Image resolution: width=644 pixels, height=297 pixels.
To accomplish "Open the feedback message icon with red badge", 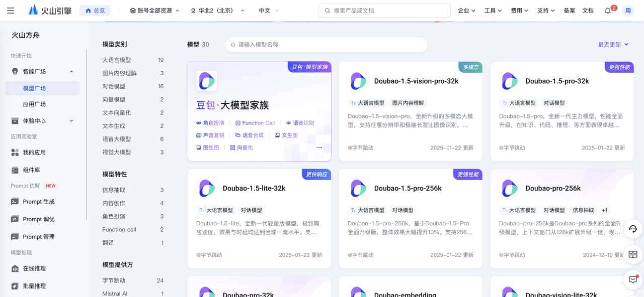I will (x=632, y=279).
